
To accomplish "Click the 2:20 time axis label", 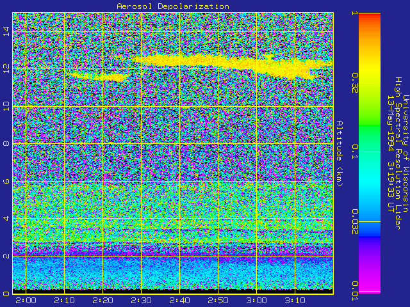I will pyautogui.click(x=102, y=301).
